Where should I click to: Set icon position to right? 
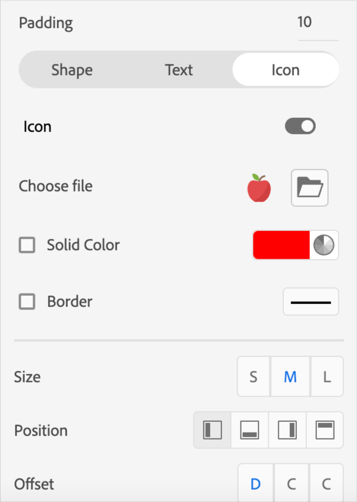[x=287, y=431]
